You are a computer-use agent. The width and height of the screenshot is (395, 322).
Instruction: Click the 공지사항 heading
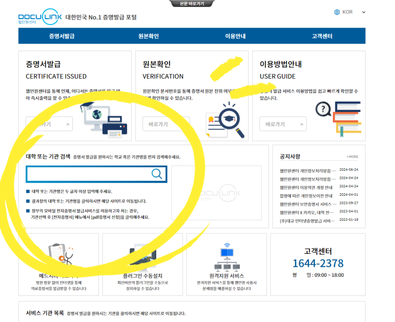pyautogui.click(x=290, y=156)
